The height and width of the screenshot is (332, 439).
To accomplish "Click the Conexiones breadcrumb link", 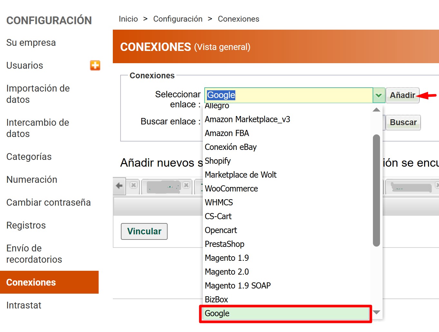I will coord(239,19).
